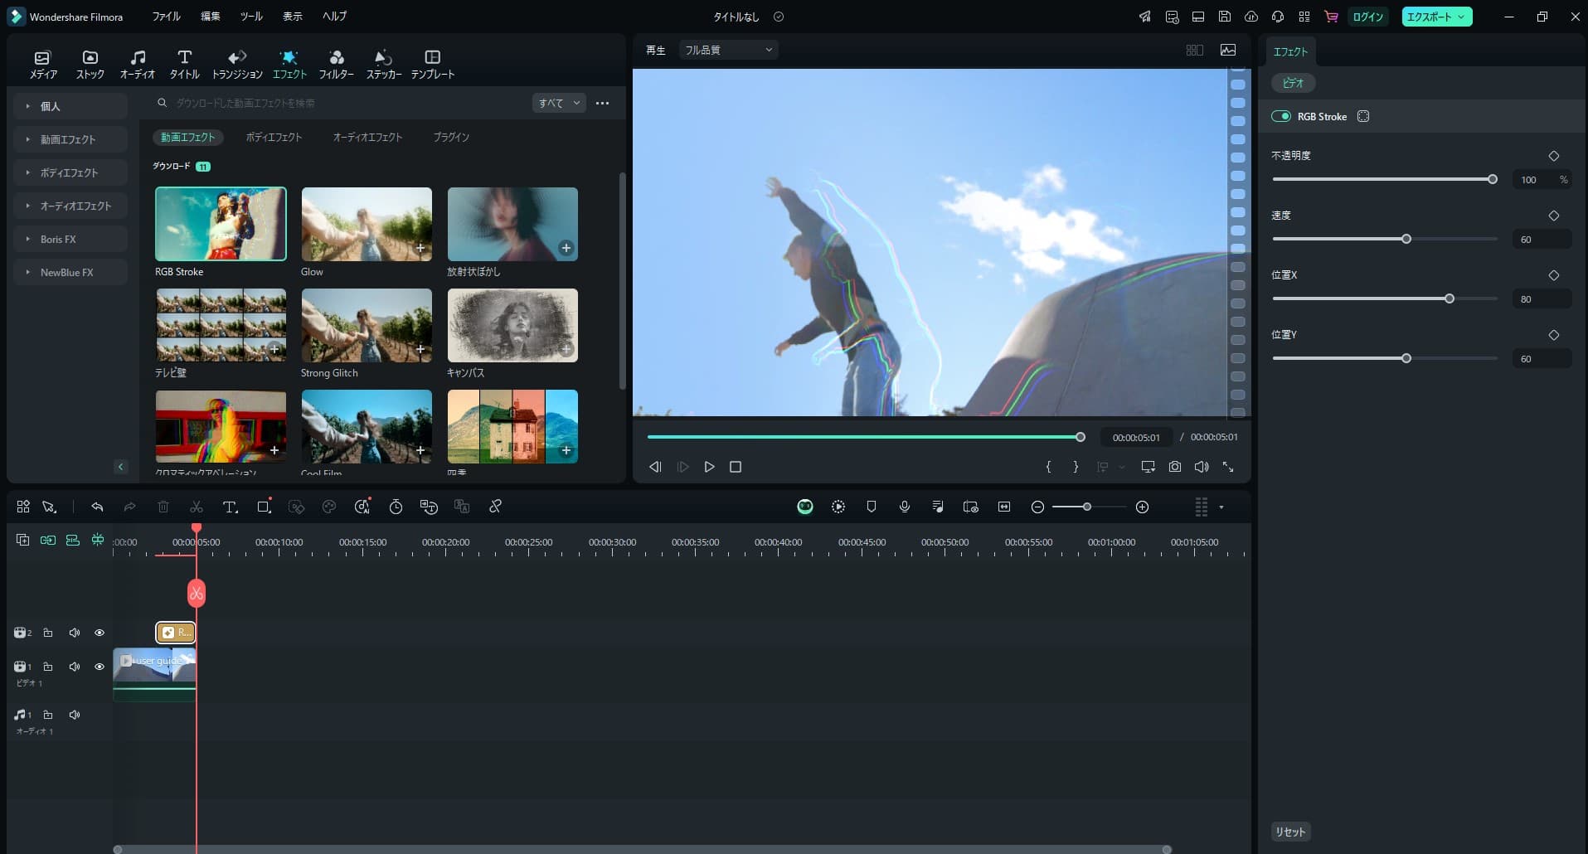Collapse the effects category sidebar chevron
This screenshot has height=854, width=1588.
click(120, 467)
